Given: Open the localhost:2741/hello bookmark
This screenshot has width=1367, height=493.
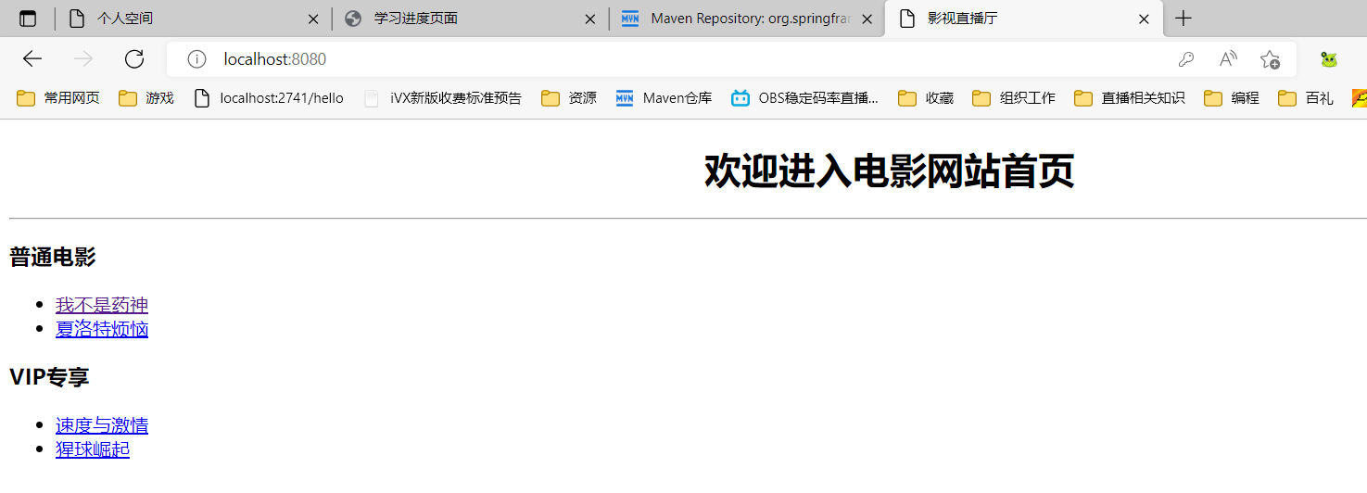Looking at the screenshot, I should tap(269, 98).
